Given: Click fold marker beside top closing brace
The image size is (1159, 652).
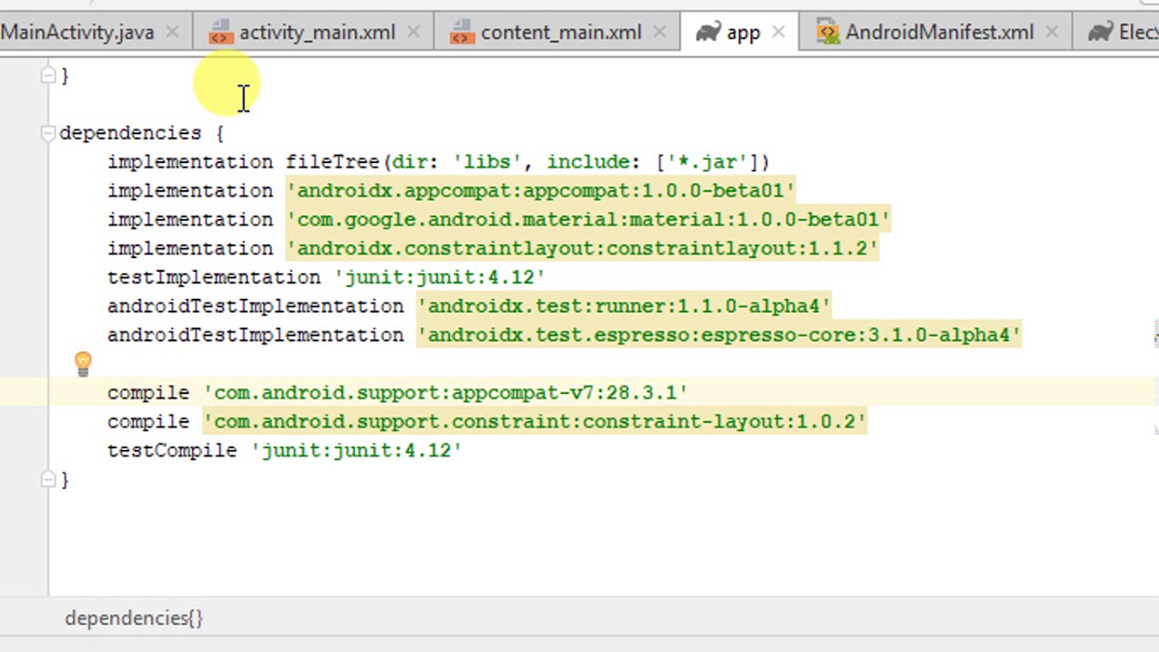Looking at the screenshot, I should click(48, 76).
